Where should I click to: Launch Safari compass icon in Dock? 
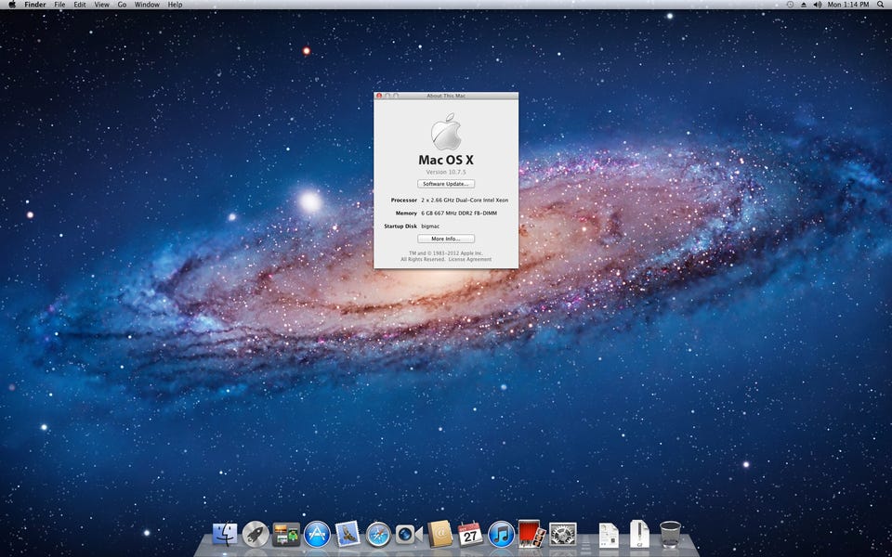[378, 534]
